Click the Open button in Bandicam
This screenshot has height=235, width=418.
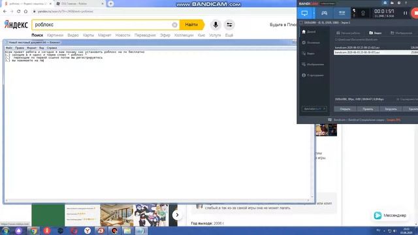[x=345, y=109]
